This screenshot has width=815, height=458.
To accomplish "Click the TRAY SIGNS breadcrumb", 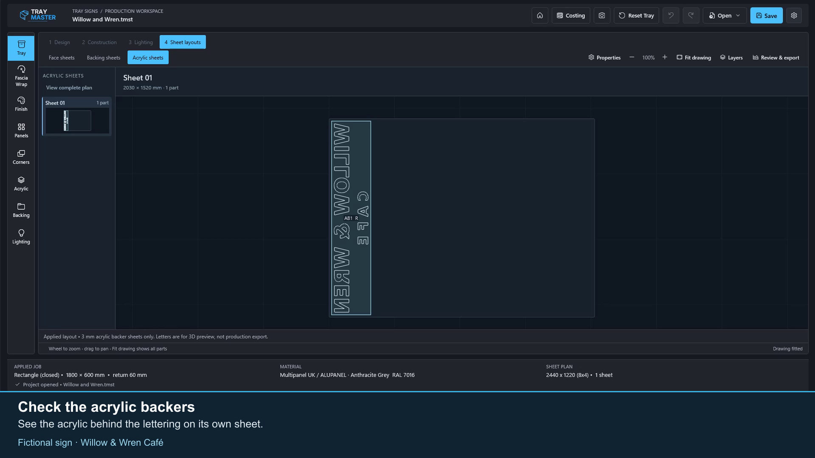I will [85, 11].
